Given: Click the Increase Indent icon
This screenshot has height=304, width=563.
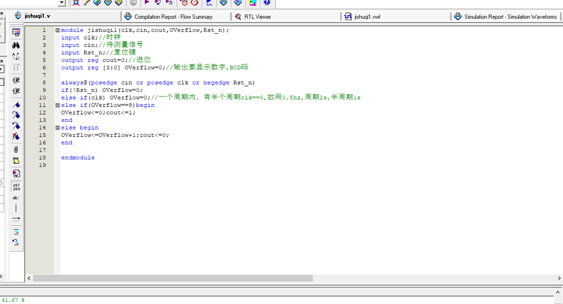Looking at the screenshot, I should pyautogui.click(x=16, y=80).
